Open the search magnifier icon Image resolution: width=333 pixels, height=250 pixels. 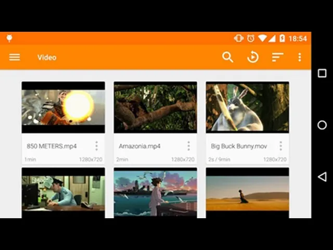pos(228,57)
